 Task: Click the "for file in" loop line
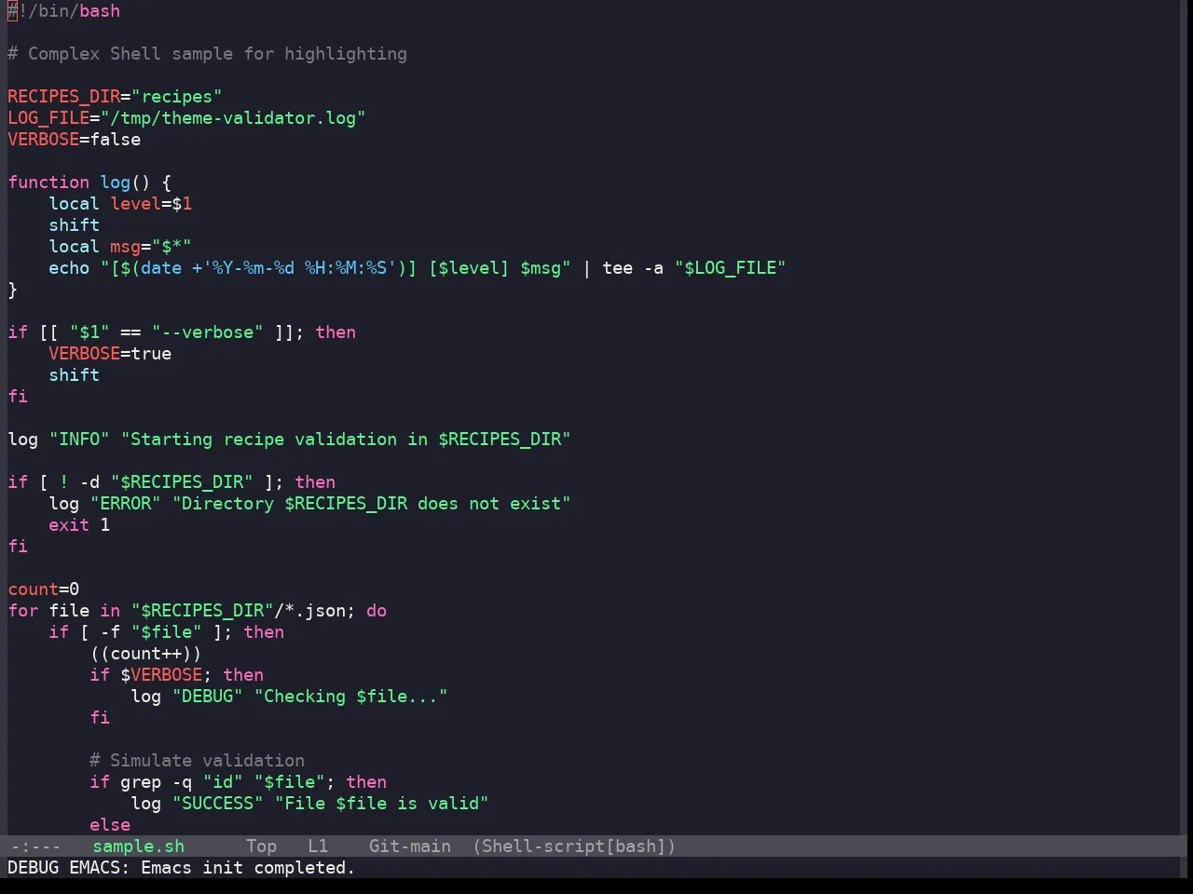tap(198, 611)
